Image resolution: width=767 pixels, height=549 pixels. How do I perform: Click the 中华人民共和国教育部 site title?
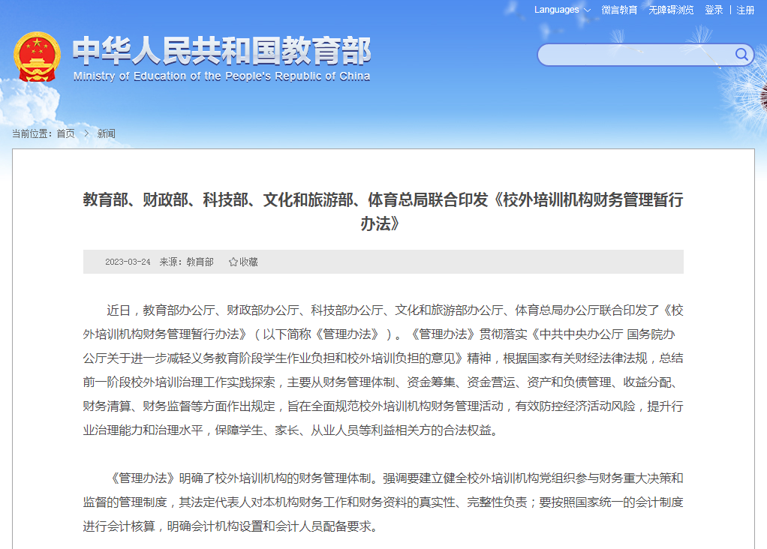[221, 51]
